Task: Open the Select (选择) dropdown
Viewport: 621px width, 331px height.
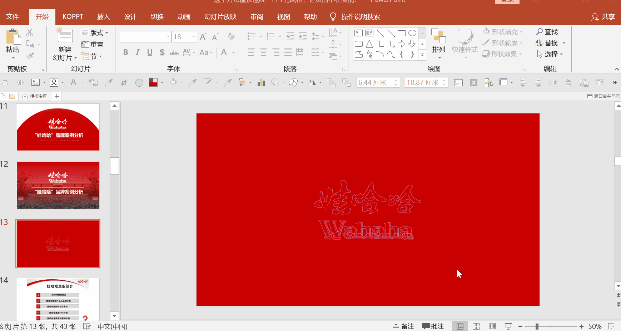Action: click(550, 54)
